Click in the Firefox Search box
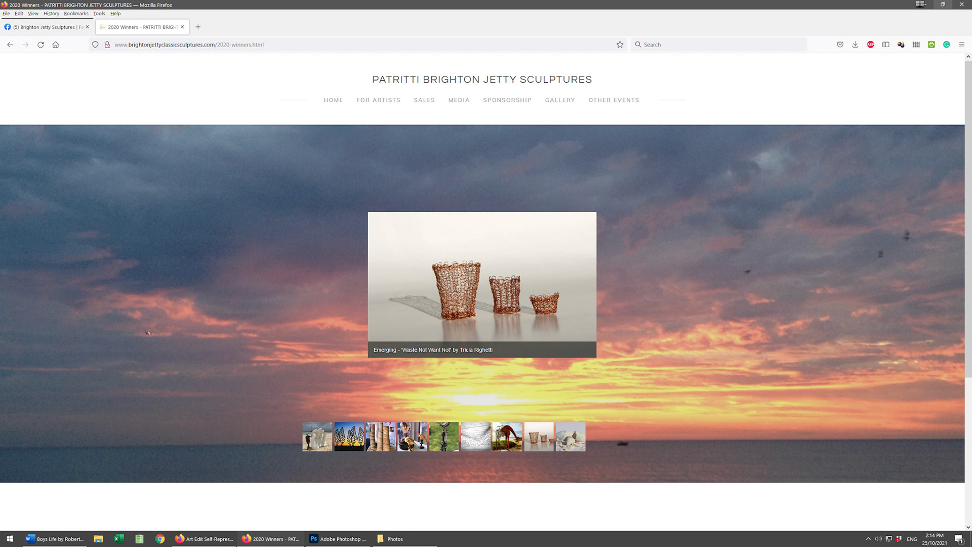This screenshot has height=547, width=972. (x=719, y=45)
